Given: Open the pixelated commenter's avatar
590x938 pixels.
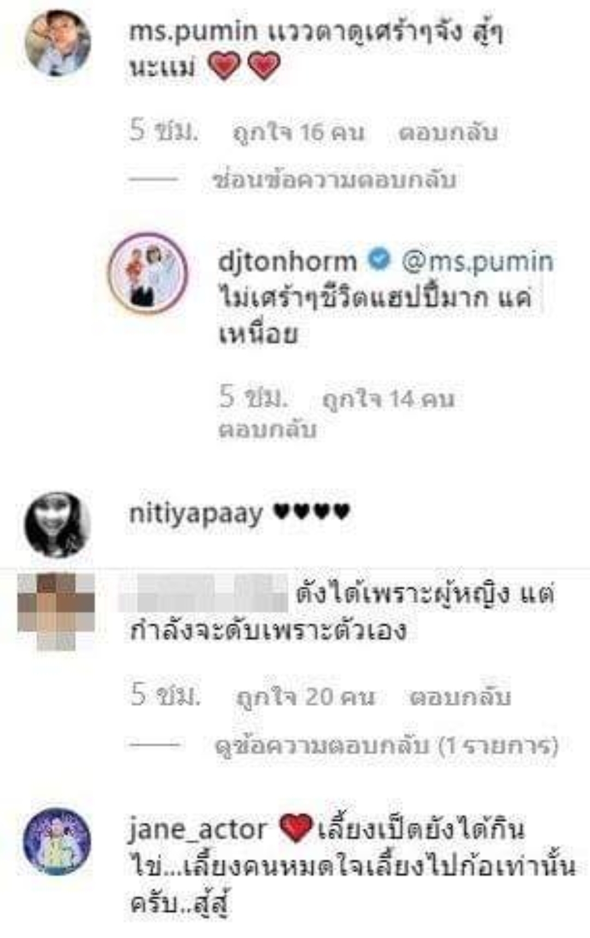Looking at the screenshot, I should (56, 611).
